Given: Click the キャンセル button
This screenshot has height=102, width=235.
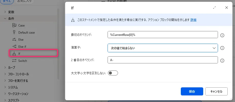Looking at the screenshot, I should (216, 91).
